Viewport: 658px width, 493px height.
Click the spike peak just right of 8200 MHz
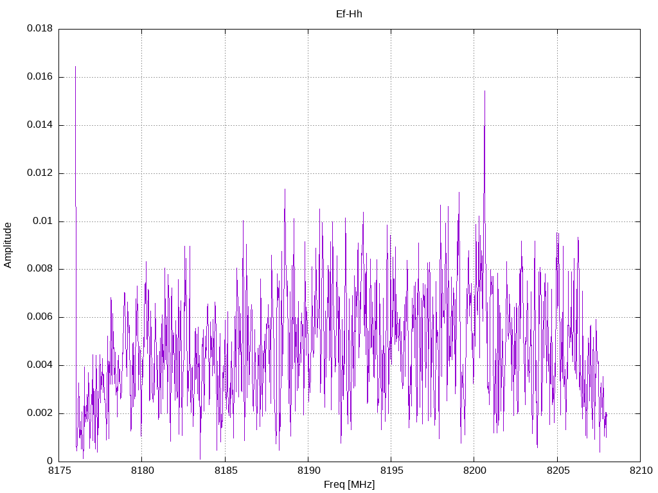click(x=485, y=91)
